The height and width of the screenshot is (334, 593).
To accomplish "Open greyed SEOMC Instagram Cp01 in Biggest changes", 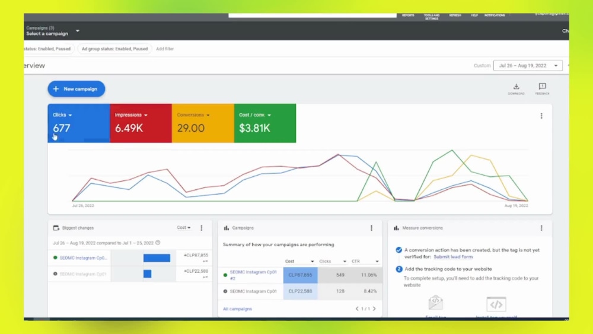I will click(83, 274).
